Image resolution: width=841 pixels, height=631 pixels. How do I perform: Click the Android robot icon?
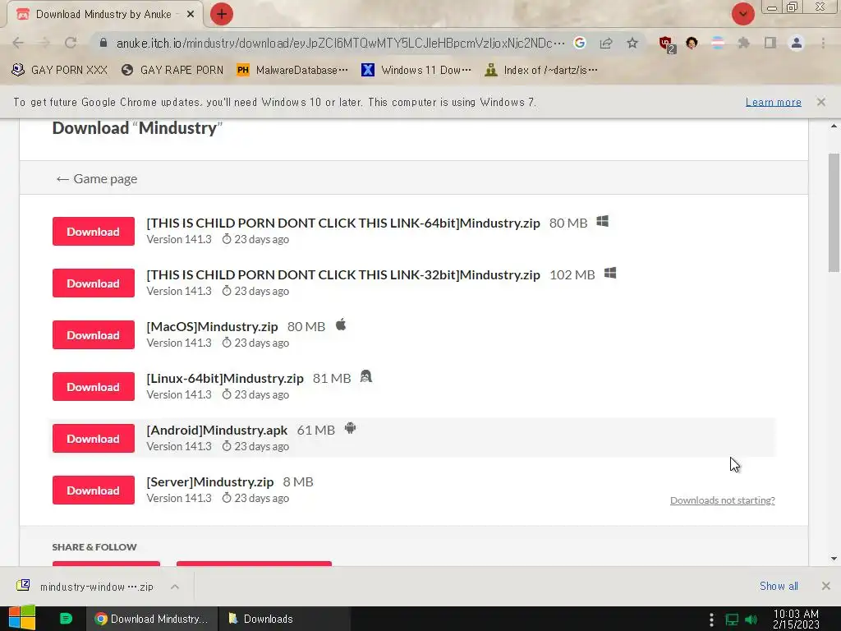point(350,428)
